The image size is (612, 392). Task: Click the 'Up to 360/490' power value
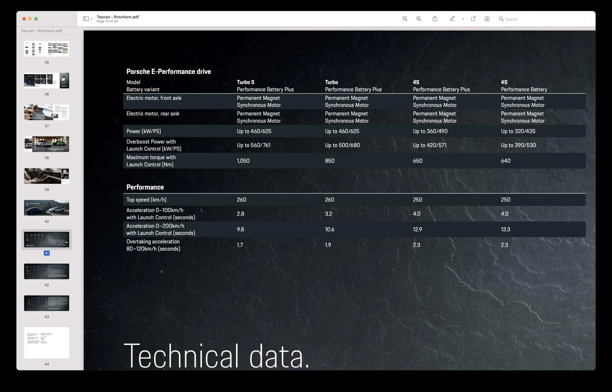(x=430, y=131)
